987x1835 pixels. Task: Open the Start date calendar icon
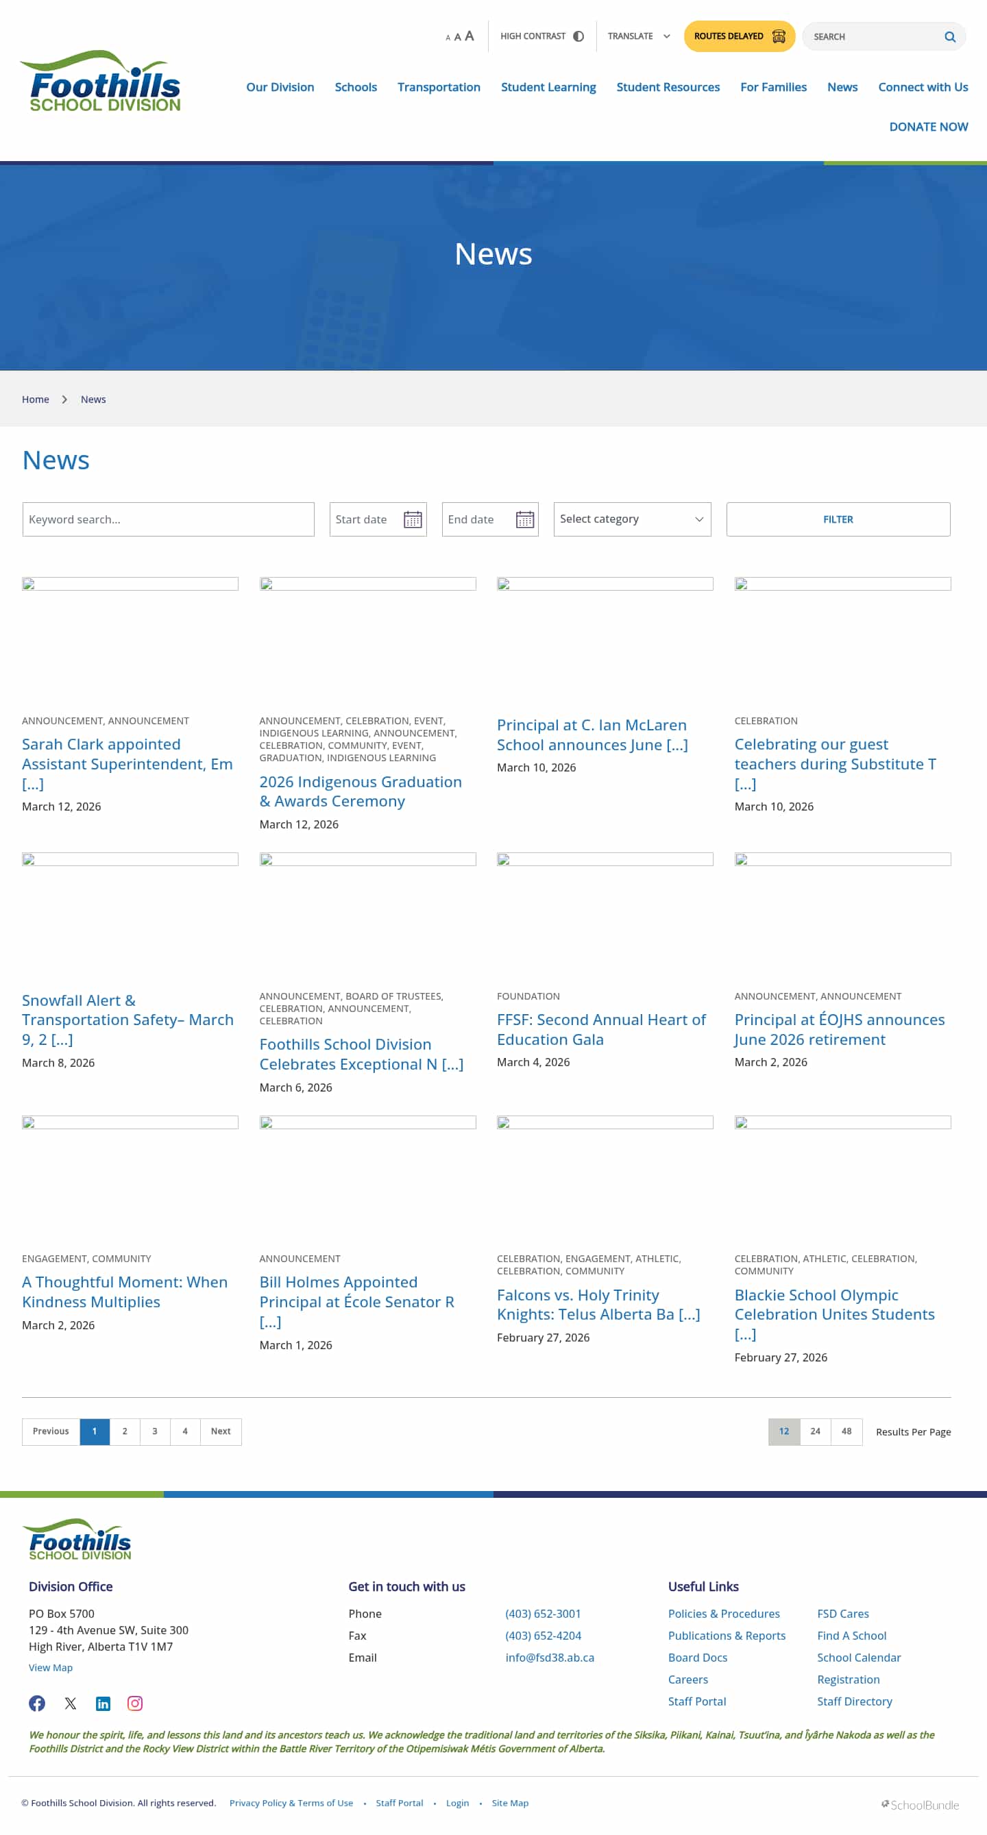coord(413,519)
